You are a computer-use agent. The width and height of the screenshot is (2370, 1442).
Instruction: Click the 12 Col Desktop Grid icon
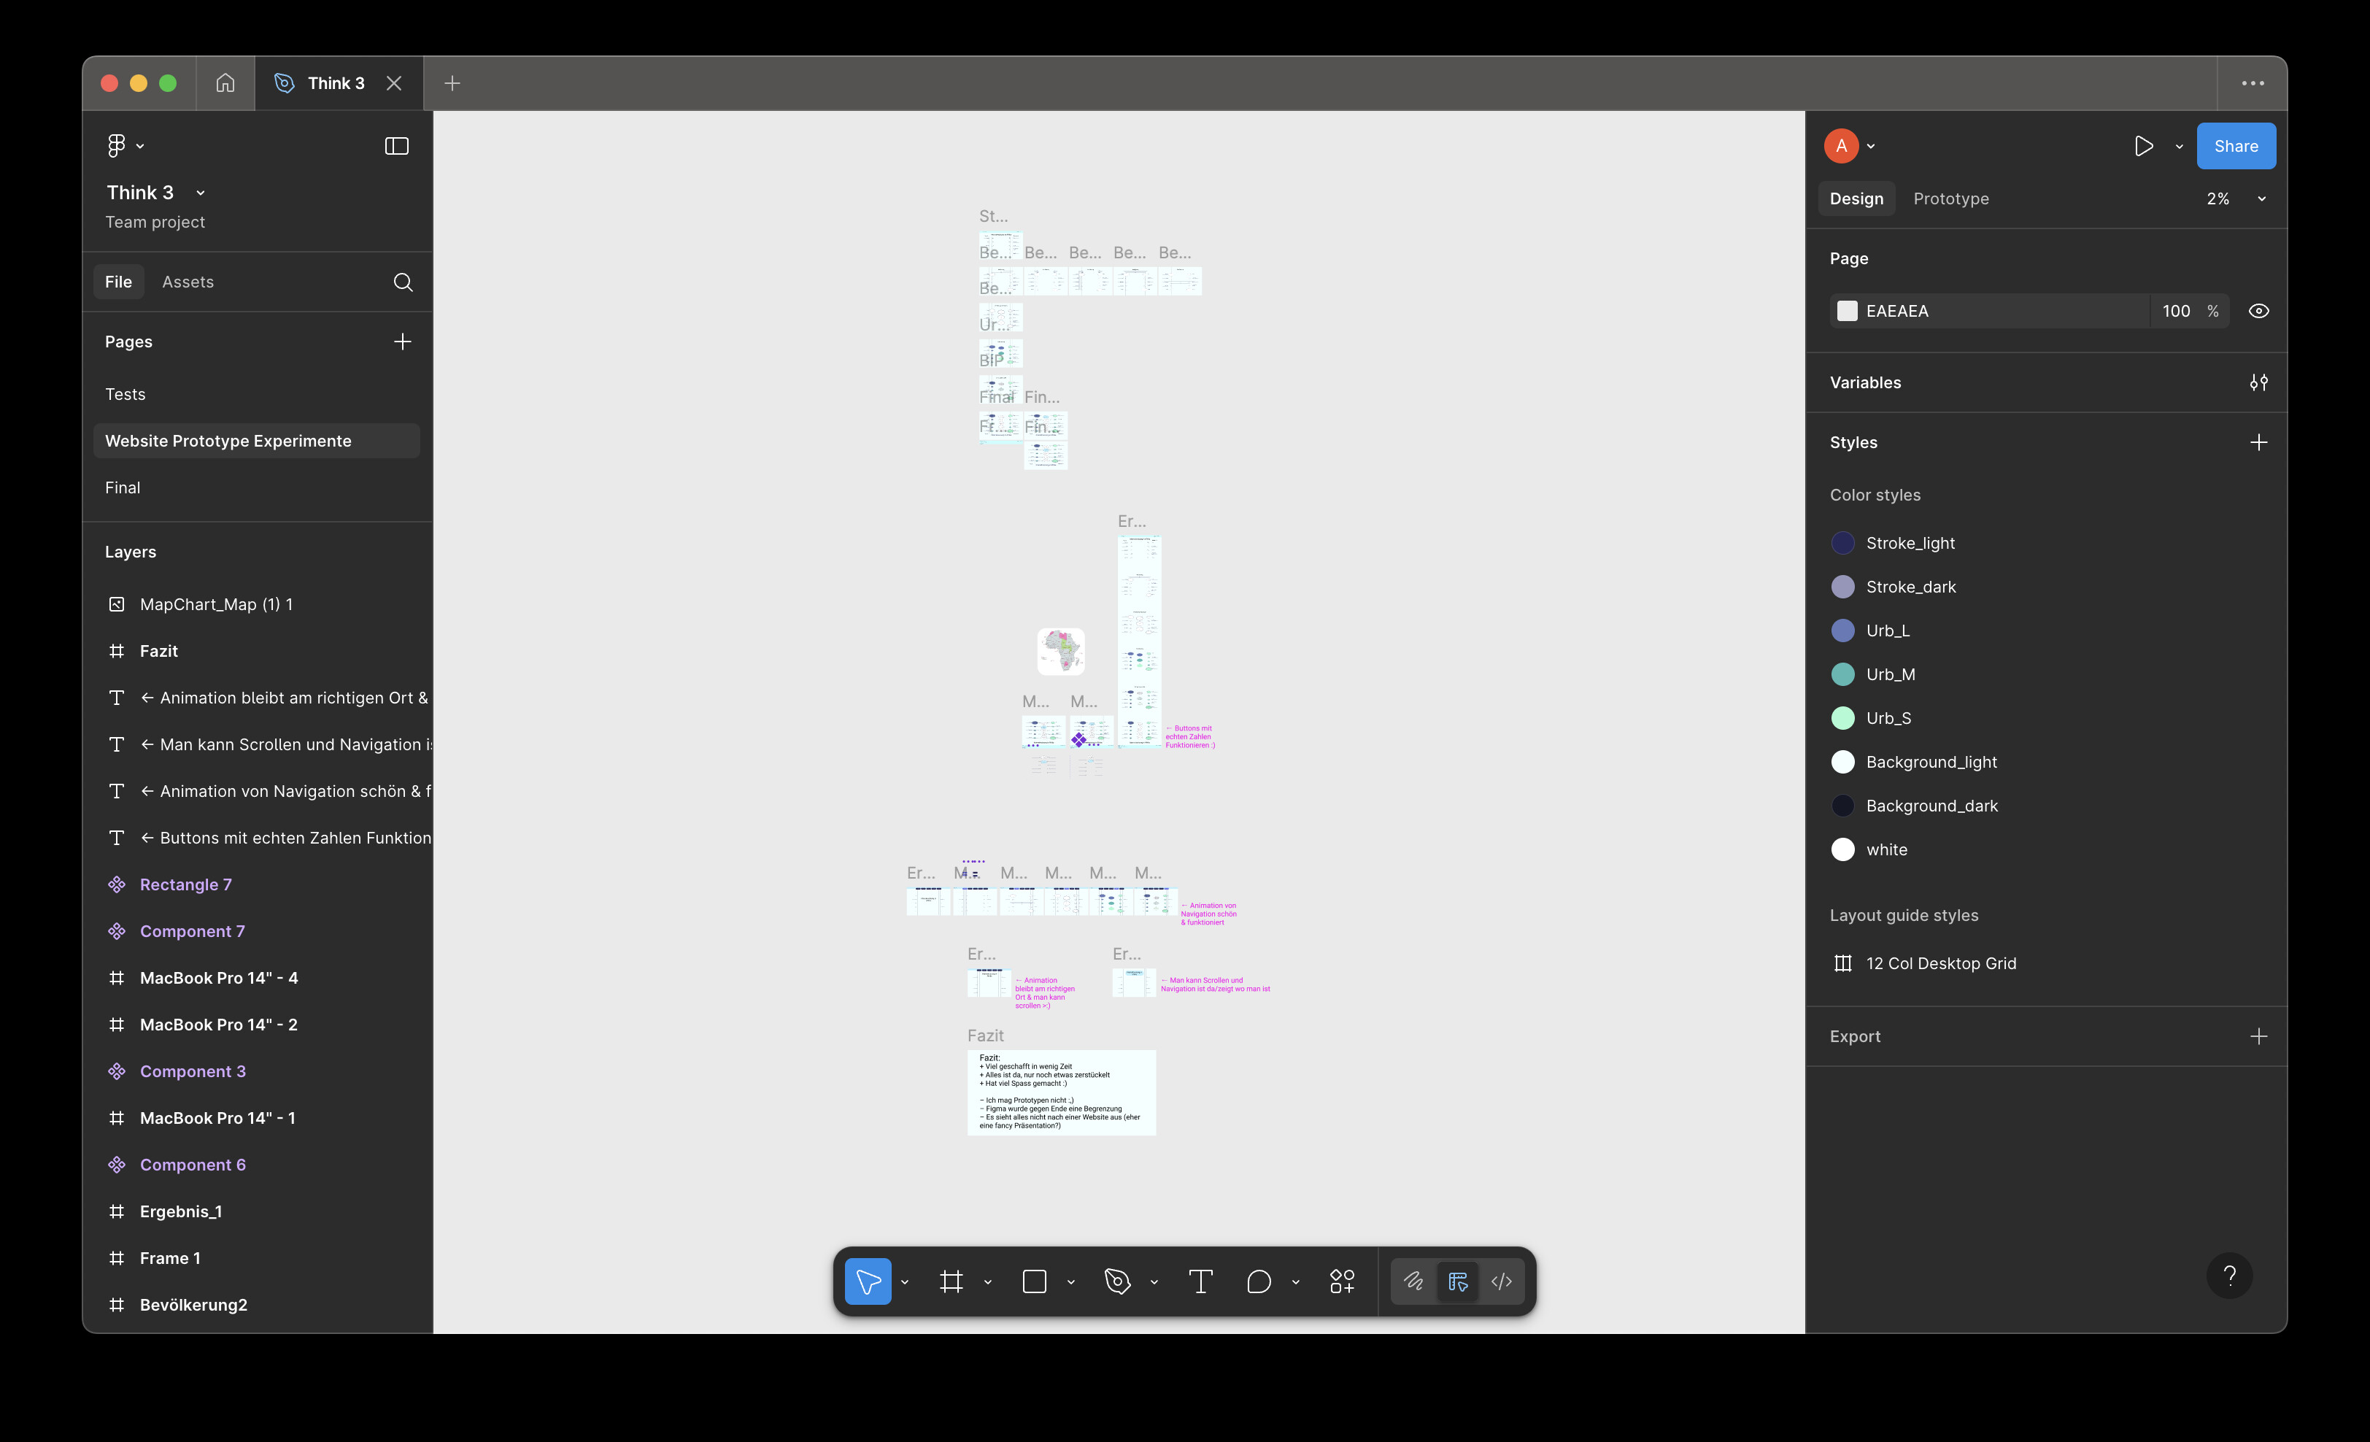[1842, 963]
